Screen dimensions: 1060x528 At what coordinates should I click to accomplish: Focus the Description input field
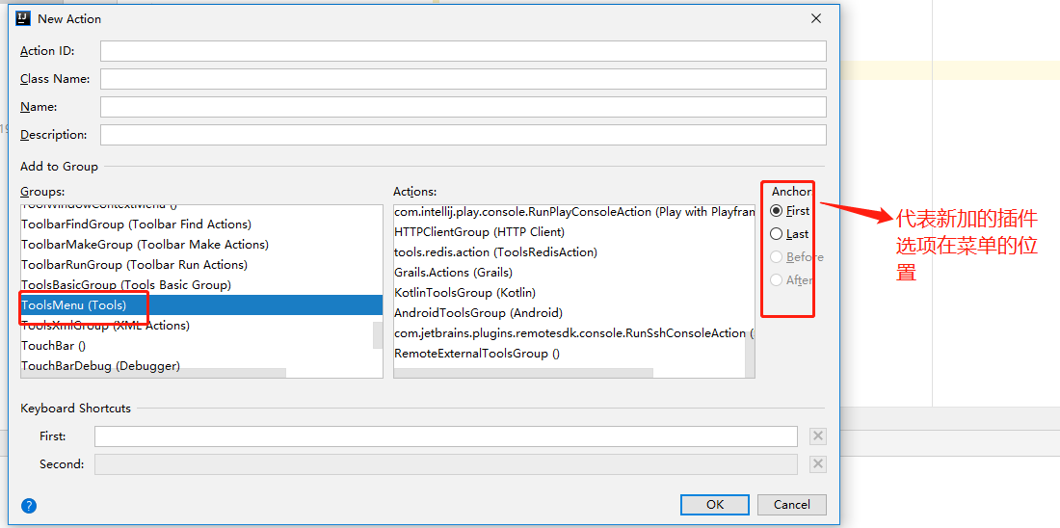[464, 135]
